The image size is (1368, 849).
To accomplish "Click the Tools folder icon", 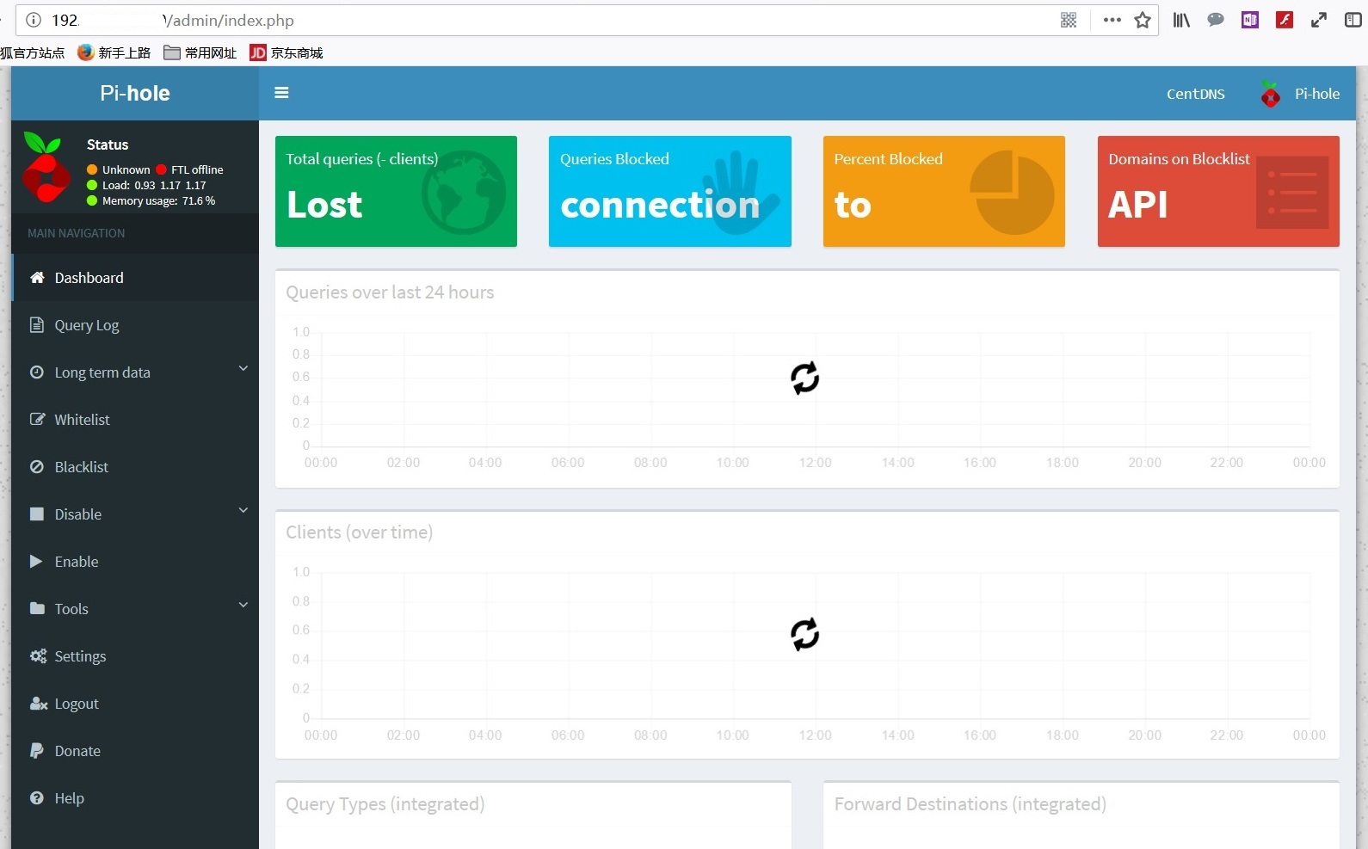I will pyautogui.click(x=37, y=609).
